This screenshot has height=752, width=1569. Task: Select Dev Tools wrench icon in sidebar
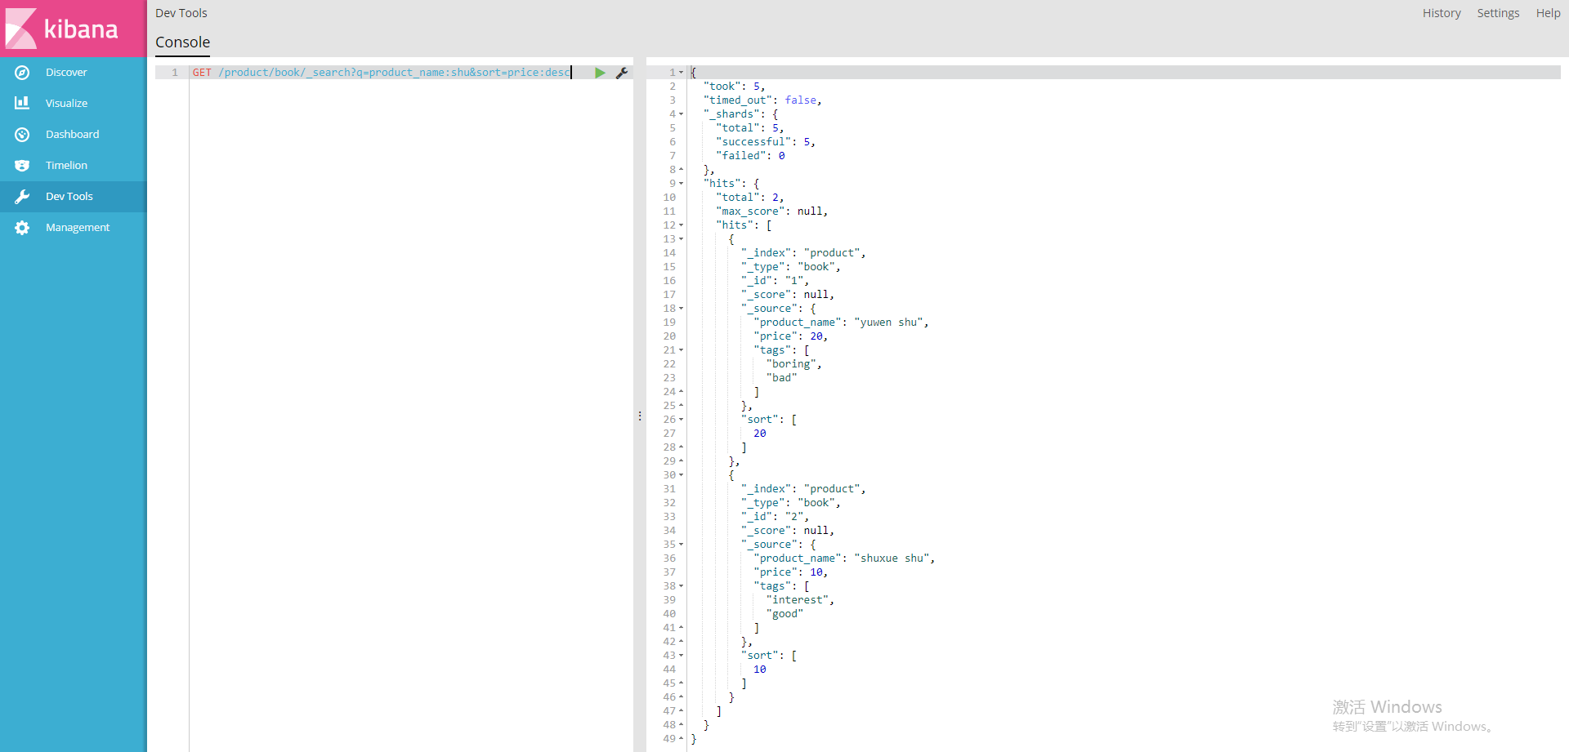point(22,197)
